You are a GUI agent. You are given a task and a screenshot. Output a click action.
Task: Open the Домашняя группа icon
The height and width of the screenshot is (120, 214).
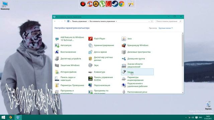[x=124, y=59]
